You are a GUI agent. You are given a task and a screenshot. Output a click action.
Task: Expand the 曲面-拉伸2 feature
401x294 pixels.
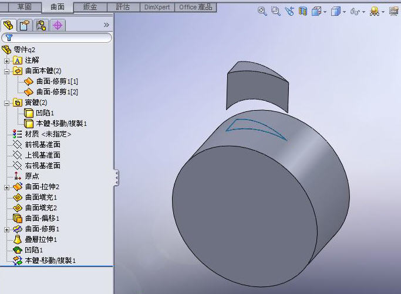pyautogui.click(x=7, y=187)
